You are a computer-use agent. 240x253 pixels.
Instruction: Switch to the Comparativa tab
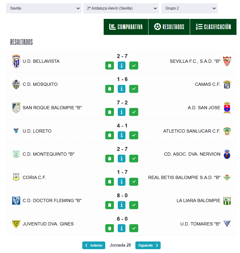[126, 27]
